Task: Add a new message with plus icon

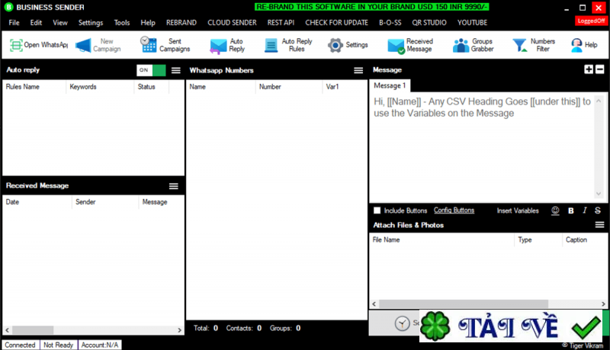Action: click(589, 69)
